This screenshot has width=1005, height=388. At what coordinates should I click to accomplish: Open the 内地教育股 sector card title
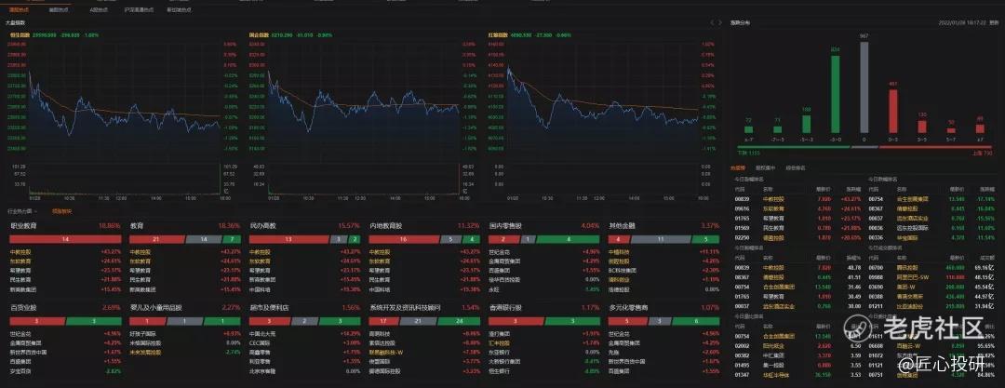[x=386, y=226]
